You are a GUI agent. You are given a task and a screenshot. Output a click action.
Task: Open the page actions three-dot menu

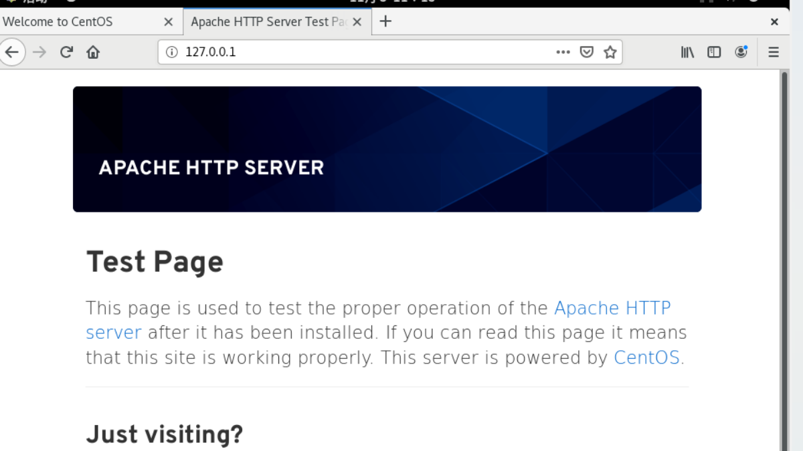563,52
